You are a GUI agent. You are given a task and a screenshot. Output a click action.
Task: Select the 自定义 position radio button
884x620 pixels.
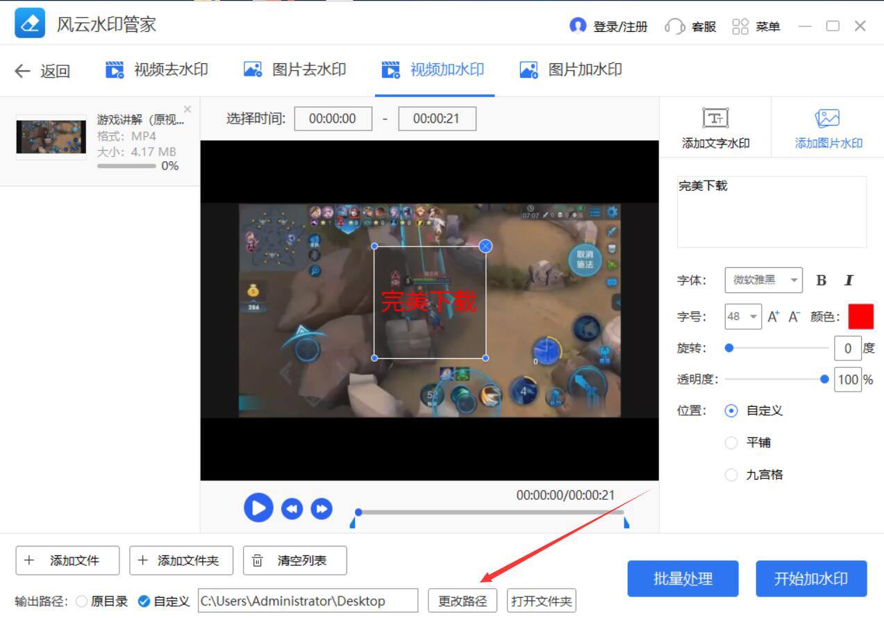[x=731, y=411]
